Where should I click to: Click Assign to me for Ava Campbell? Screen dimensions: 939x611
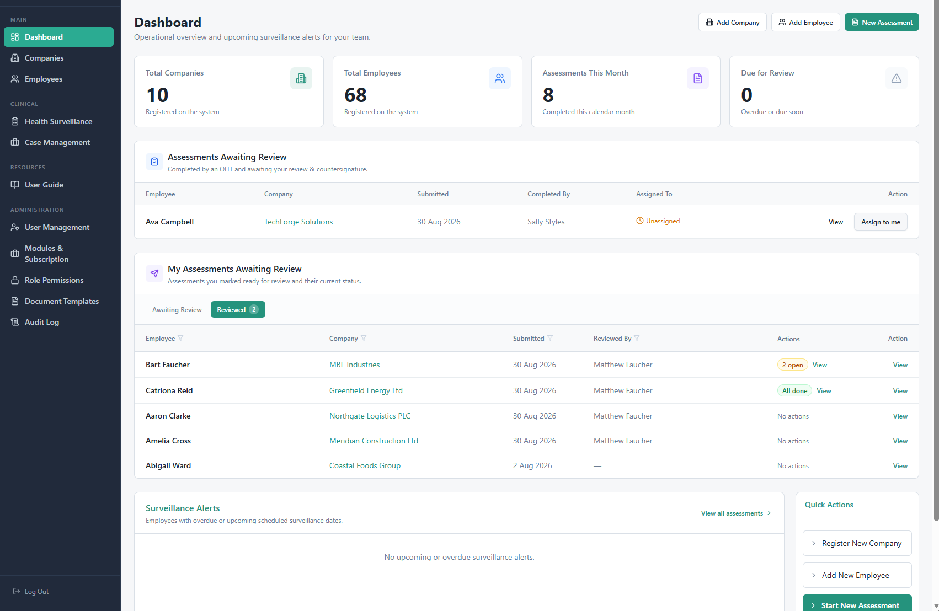881,222
